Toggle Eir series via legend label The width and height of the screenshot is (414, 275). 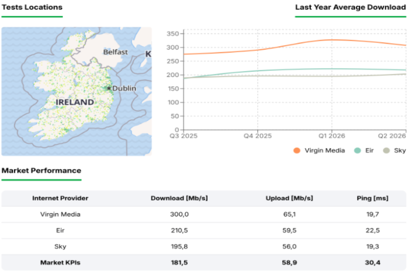point(369,150)
